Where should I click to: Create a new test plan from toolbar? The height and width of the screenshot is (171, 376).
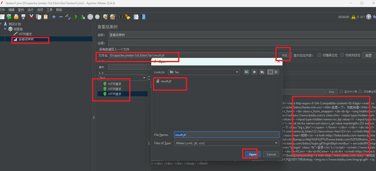point(2,17)
